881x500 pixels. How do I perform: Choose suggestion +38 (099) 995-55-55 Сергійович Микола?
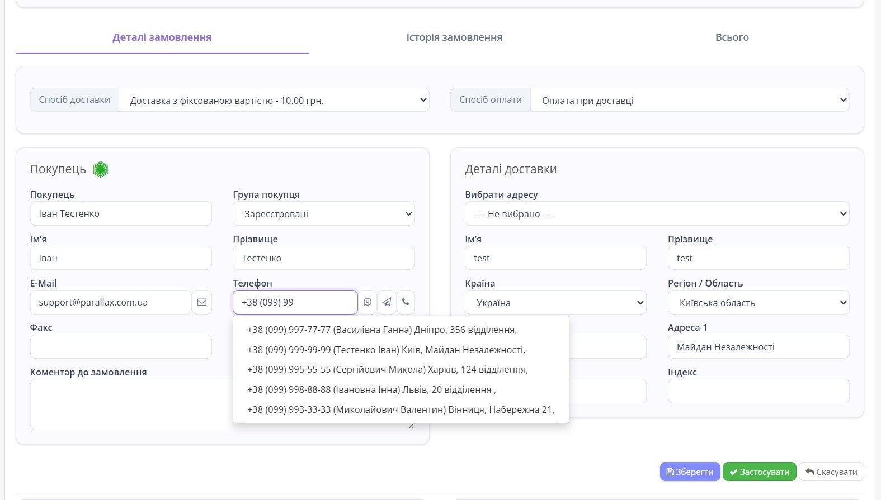click(x=401, y=369)
